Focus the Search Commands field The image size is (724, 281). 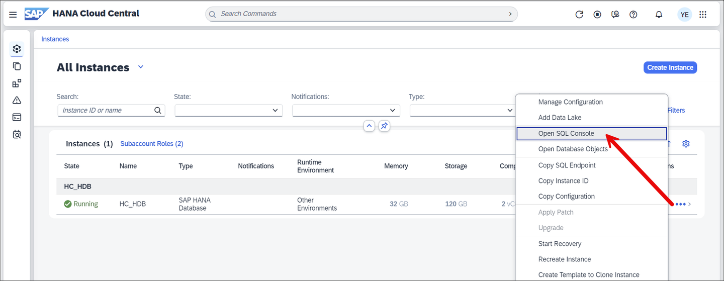pyautogui.click(x=361, y=14)
